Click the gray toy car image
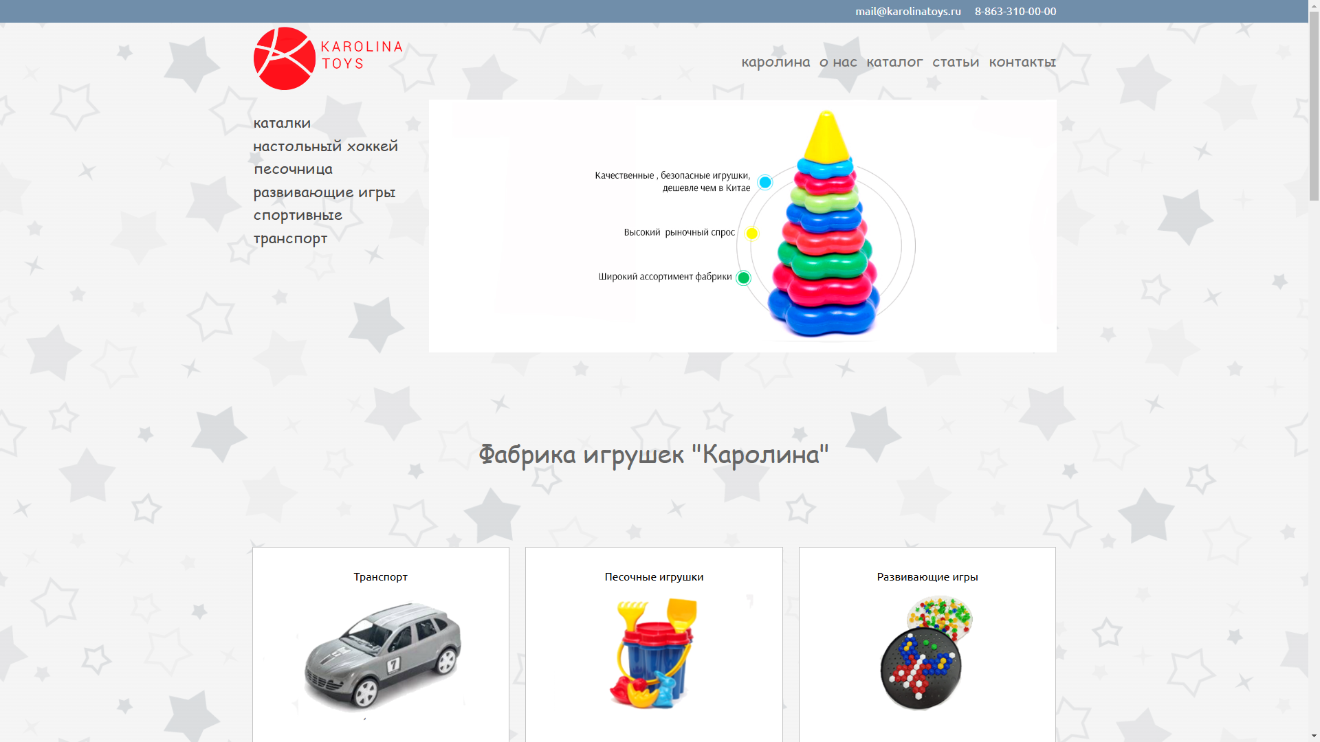 click(383, 656)
